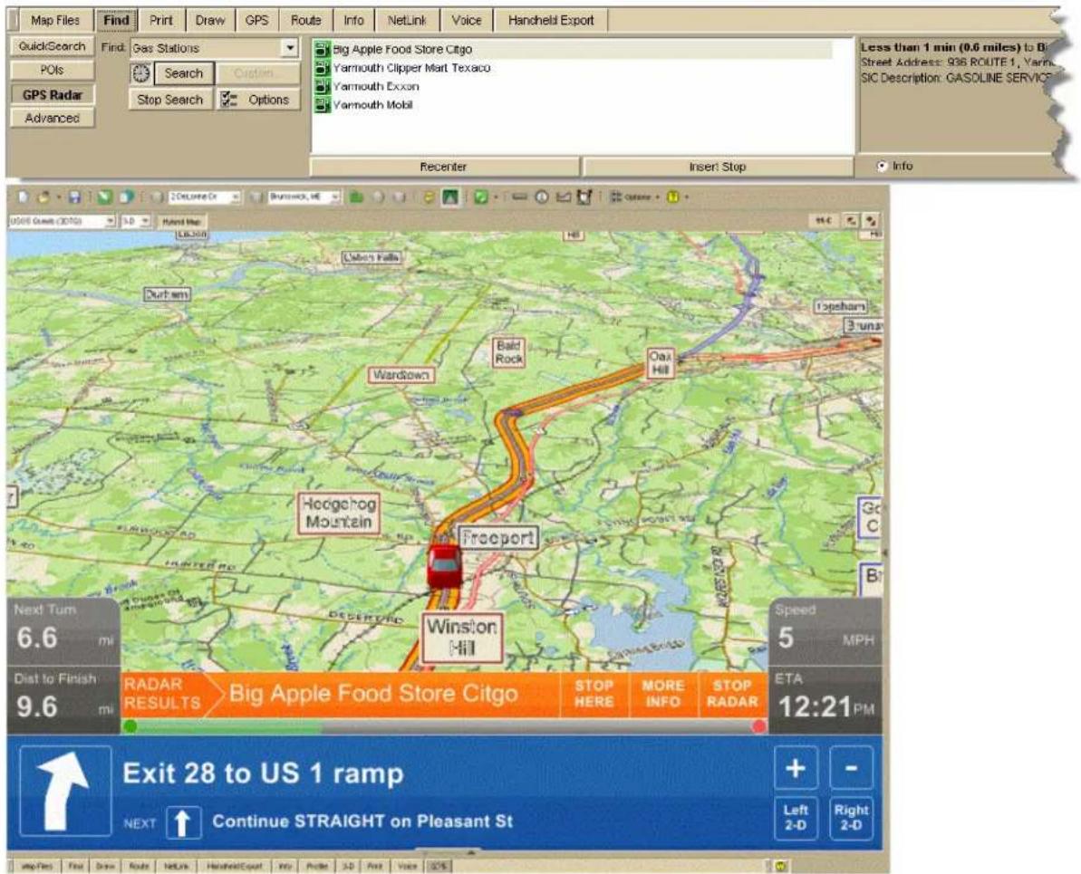Click the green icon right of Brunswick field

point(356,197)
